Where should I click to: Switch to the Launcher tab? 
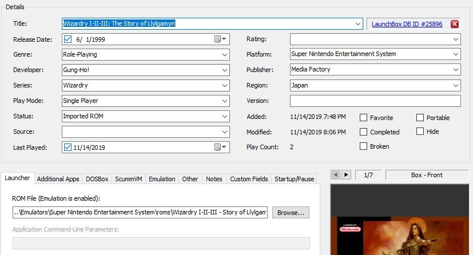point(17,178)
